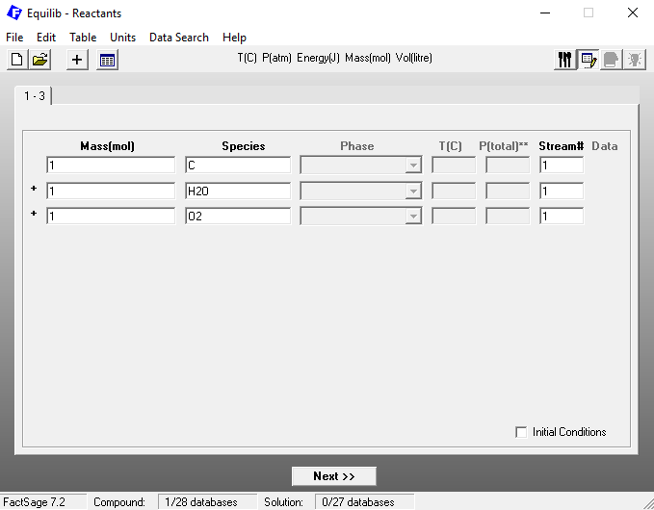Click the Mass(mol) field for species C
Image resolution: width=654 pixels, height=510 pixels.
(x=111, y=166)
